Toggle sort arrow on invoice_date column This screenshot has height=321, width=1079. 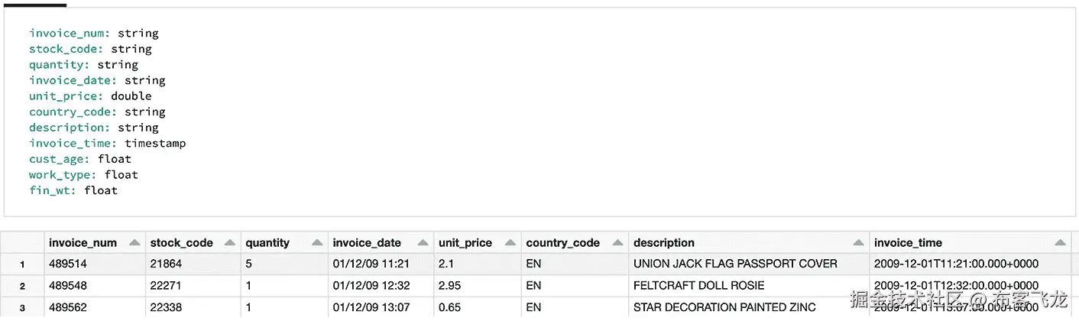[x=422, y=243]
